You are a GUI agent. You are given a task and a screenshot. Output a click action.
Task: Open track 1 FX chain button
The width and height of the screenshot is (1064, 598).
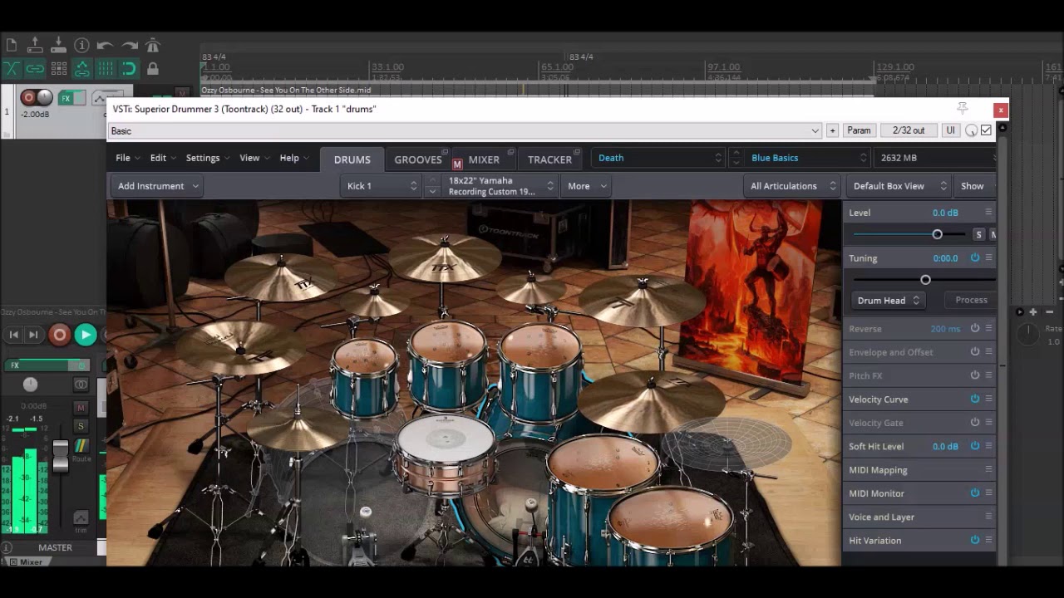pos(66,98)
